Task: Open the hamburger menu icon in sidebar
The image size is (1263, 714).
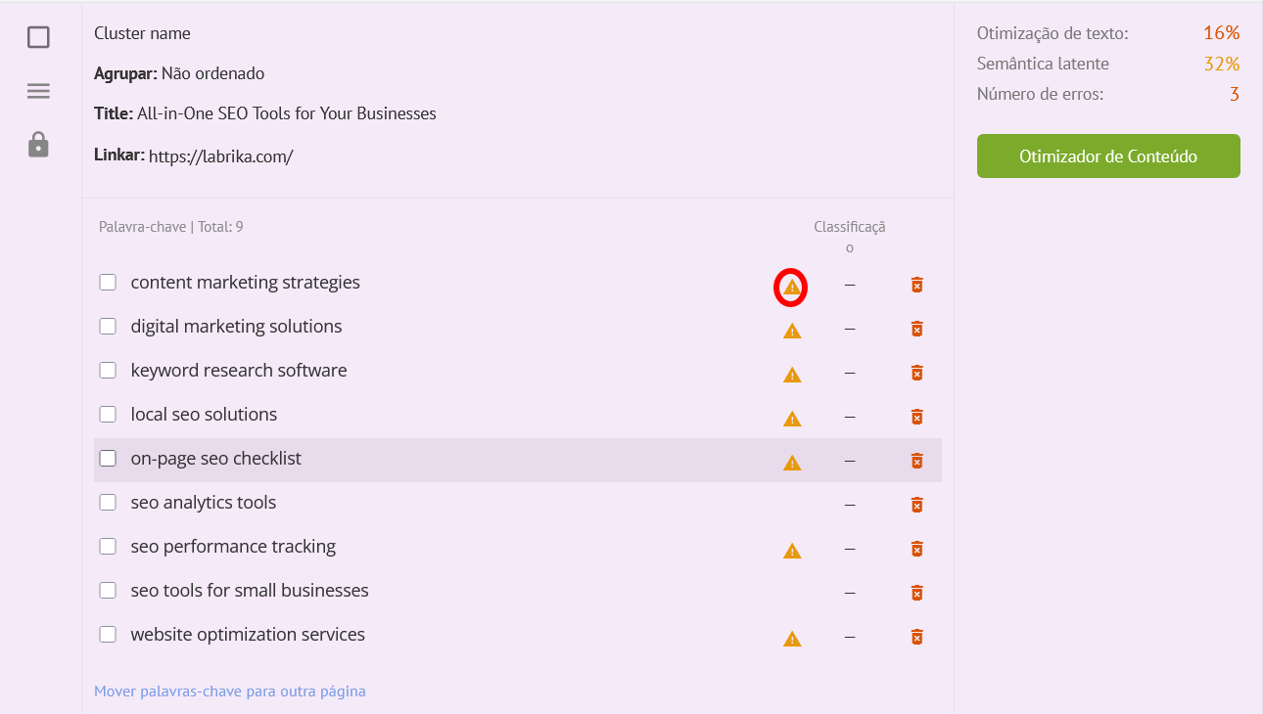Action: pos(38,91)
